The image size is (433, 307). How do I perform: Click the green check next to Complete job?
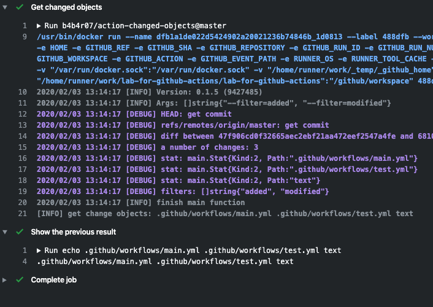tap(20, 279)
